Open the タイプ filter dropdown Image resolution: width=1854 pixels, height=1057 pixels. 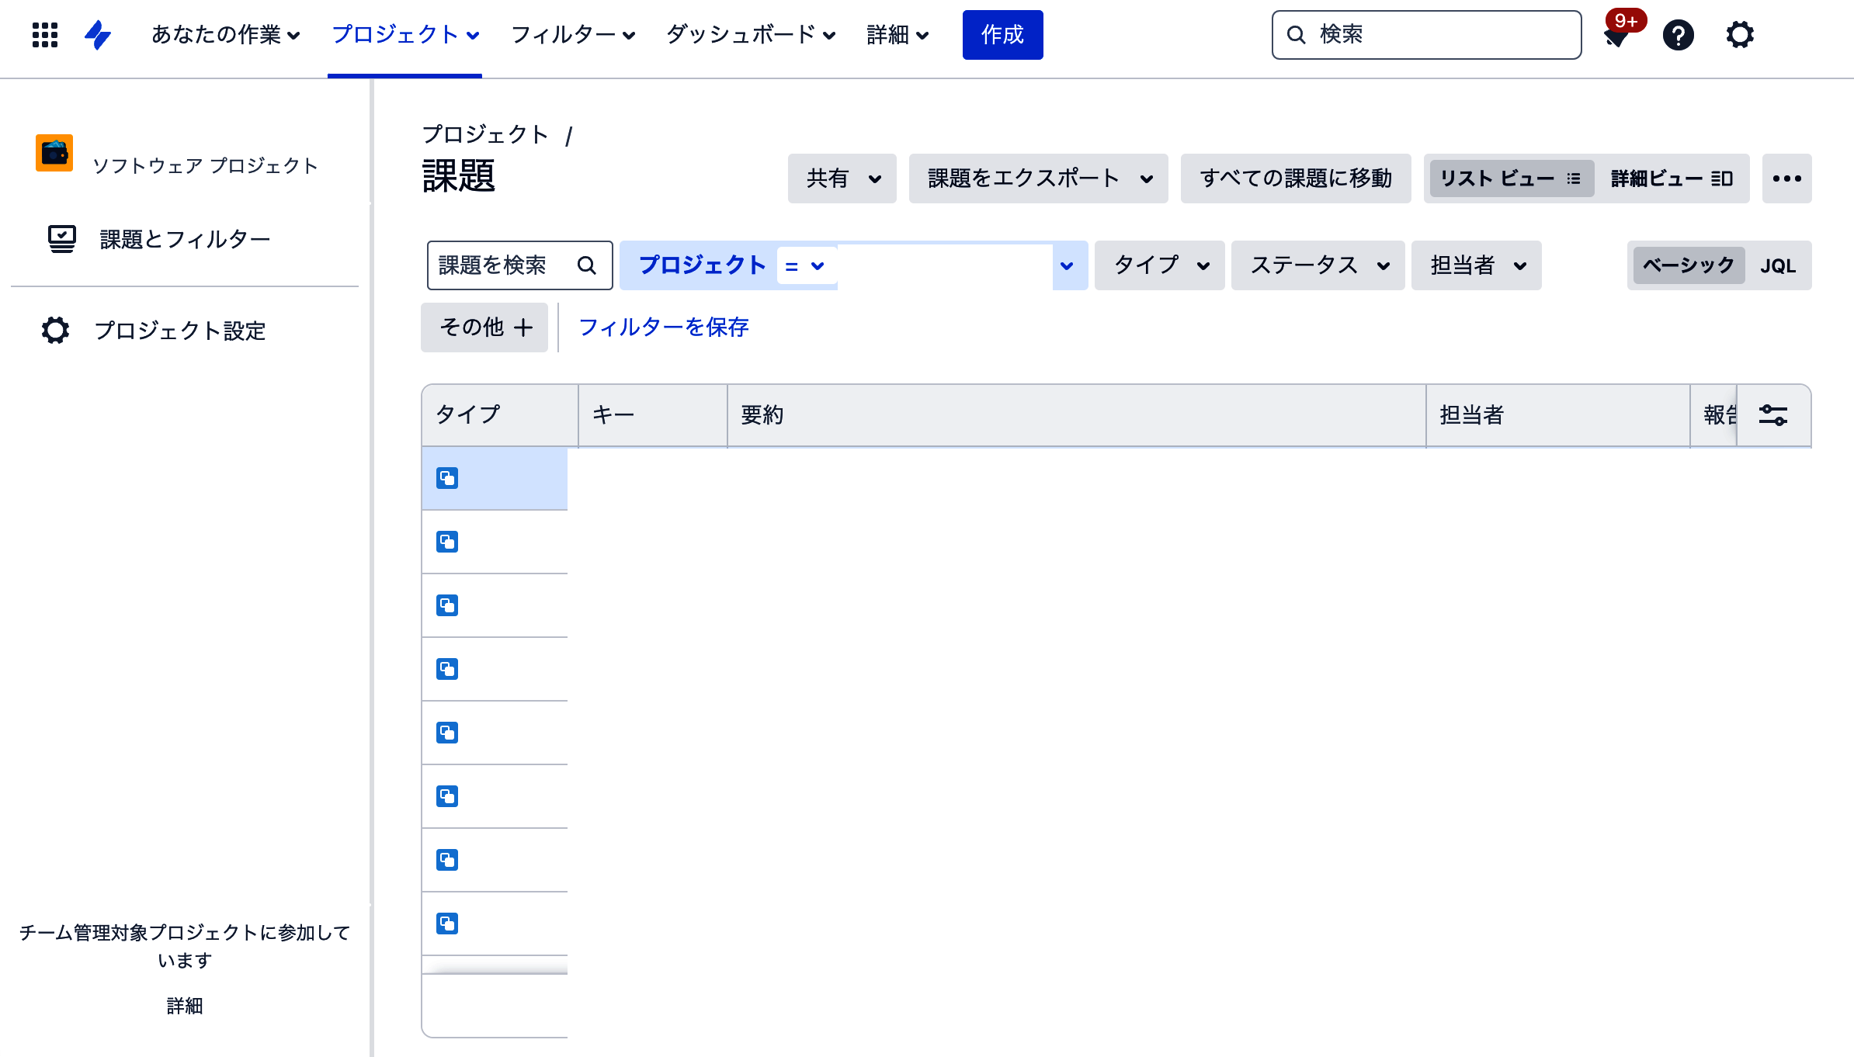pos(1160,265)
